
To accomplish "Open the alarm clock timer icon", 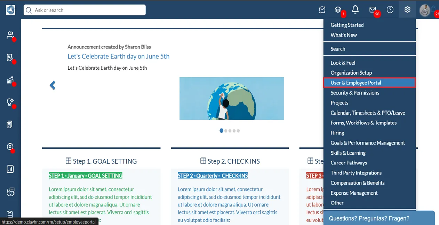I will (322, 10).
